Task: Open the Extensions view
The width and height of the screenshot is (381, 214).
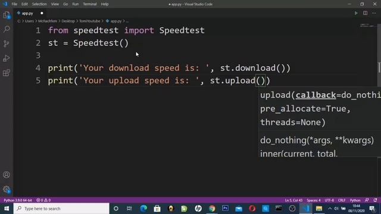Action: (x=7, y=73)
